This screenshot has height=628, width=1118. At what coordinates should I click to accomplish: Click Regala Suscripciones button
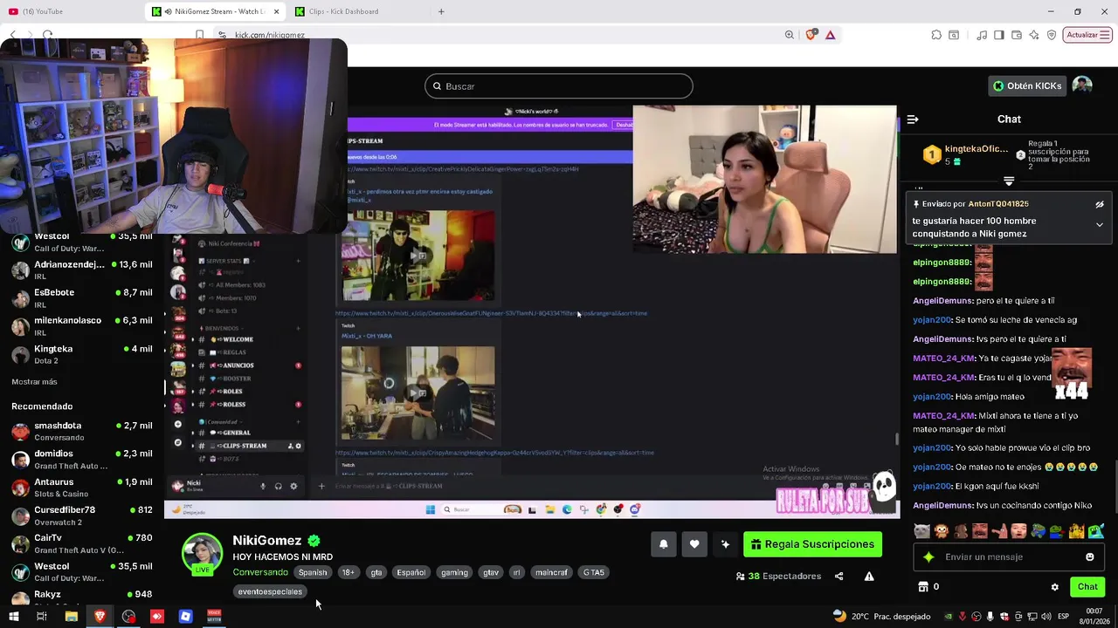(812, 544)
